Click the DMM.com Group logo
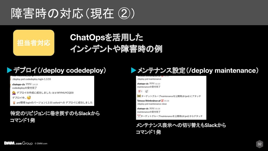The width and height of the screenshot is (268, 151). (x=18, y=143)
